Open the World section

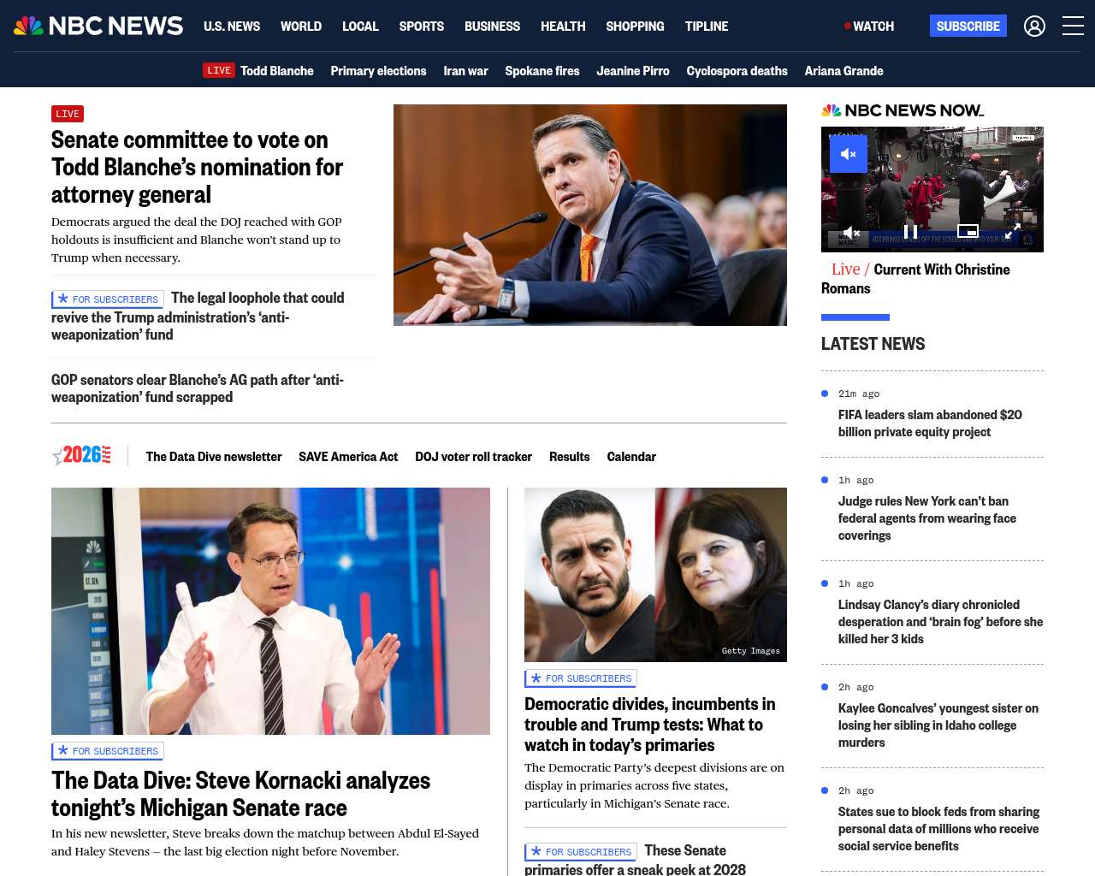pos(301,27)
